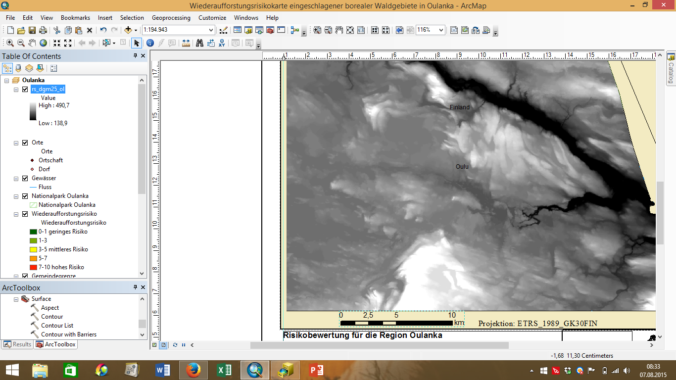Disable the Nationalpark Oulanka layer
Viewport: 676px width, 380px height.
click(x=25, y=196)
